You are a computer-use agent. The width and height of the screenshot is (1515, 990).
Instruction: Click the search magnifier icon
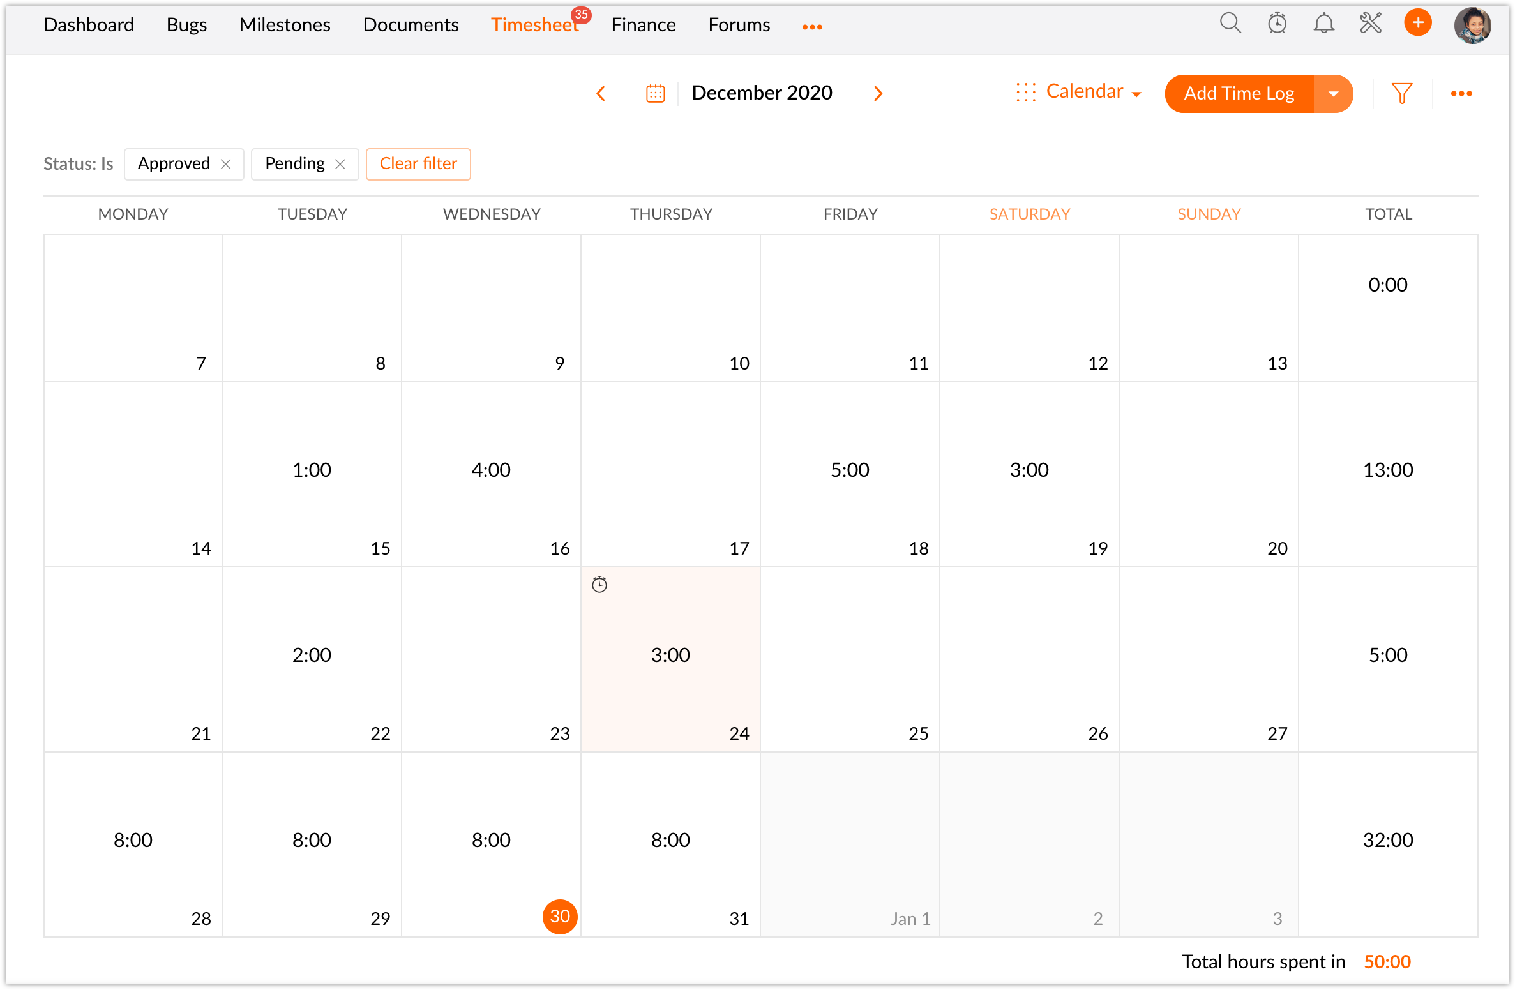click(1230, 24)
